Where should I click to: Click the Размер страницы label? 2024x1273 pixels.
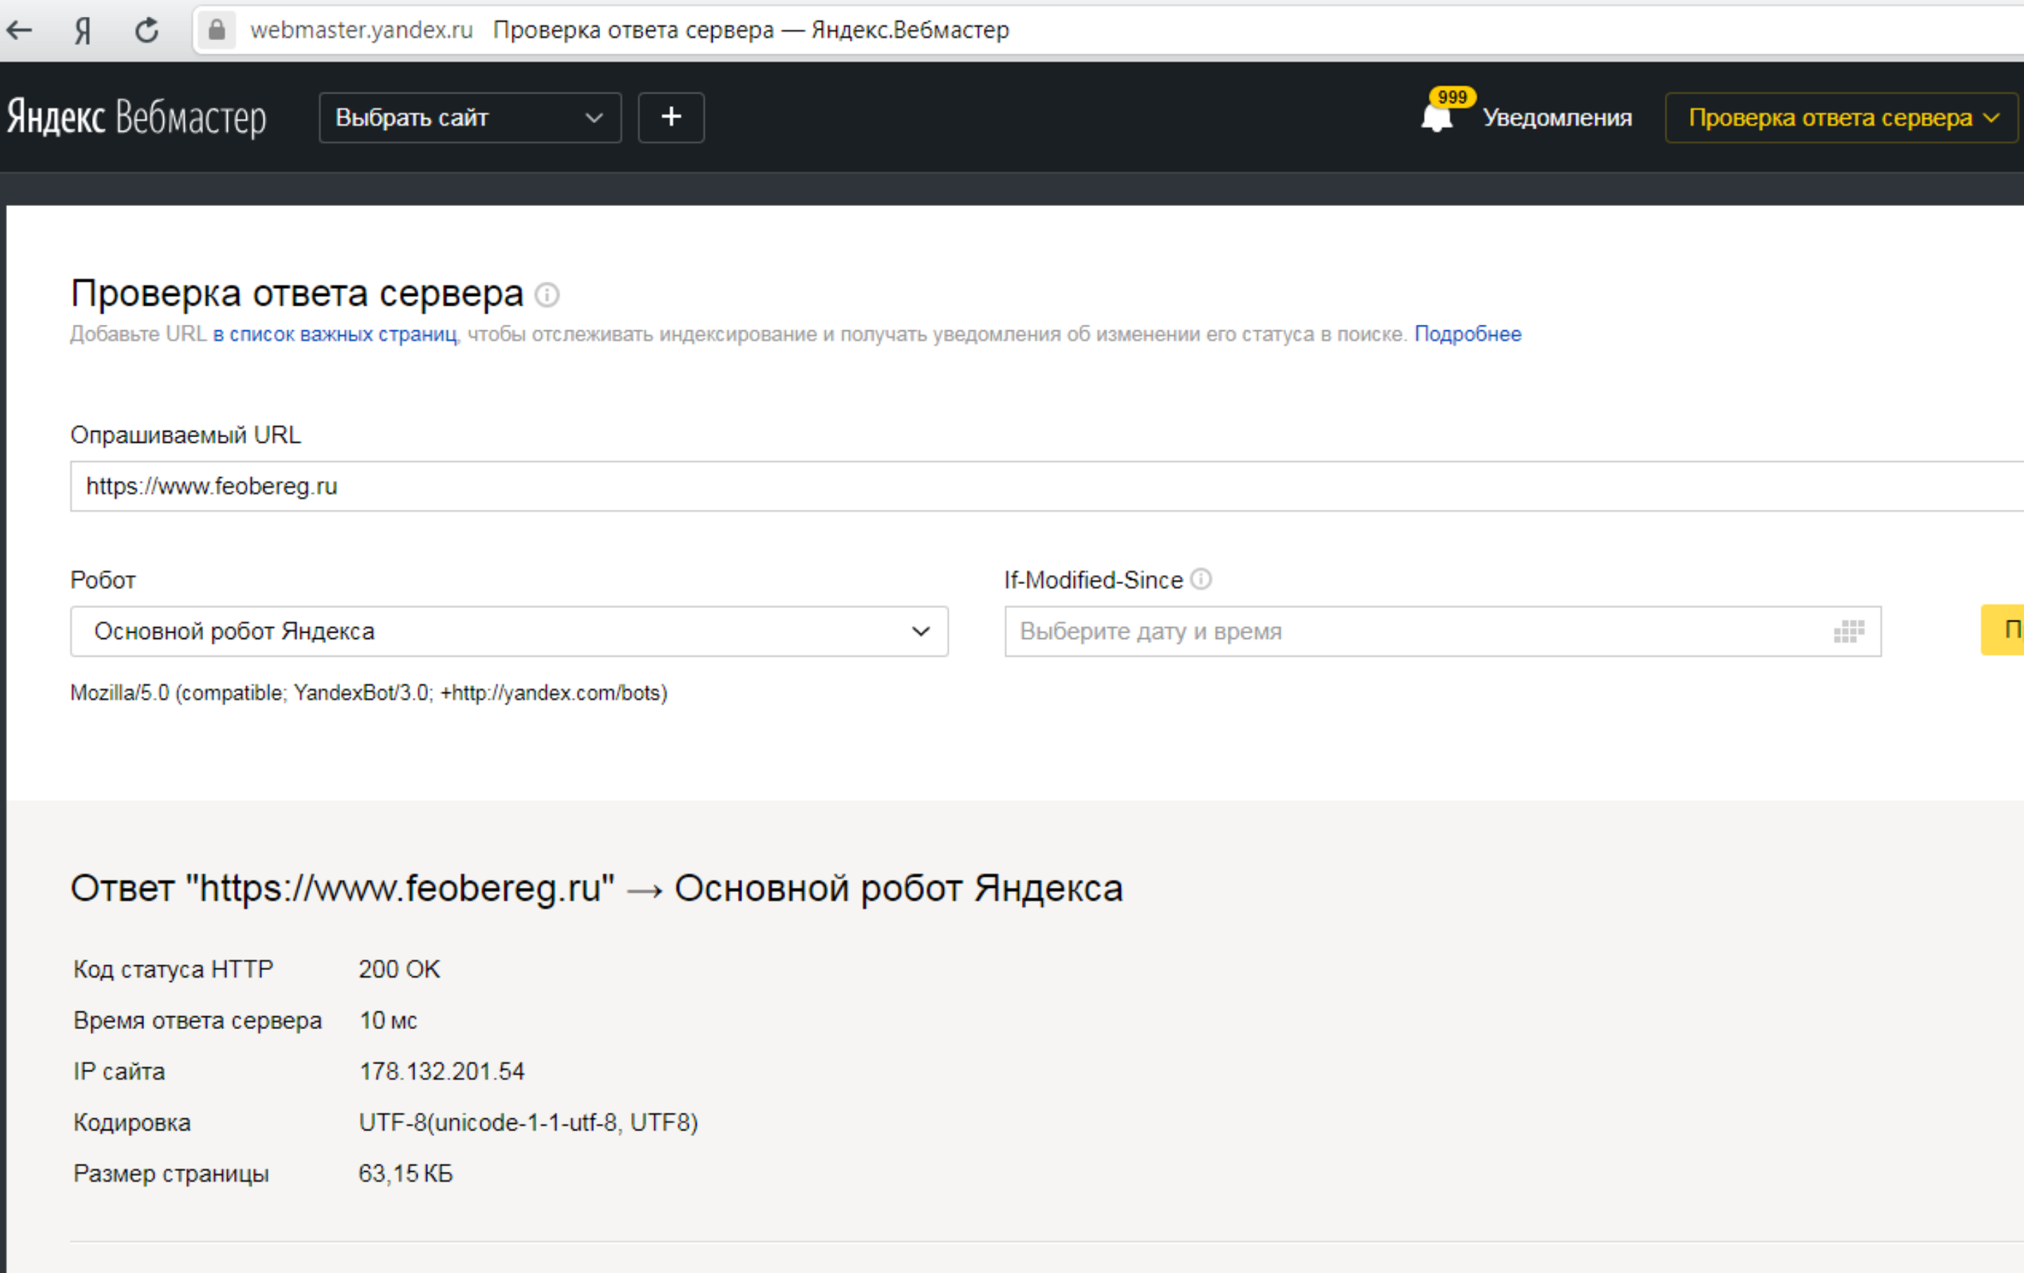point(171,1174)
